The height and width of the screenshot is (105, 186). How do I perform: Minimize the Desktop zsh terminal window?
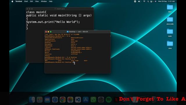48,32
